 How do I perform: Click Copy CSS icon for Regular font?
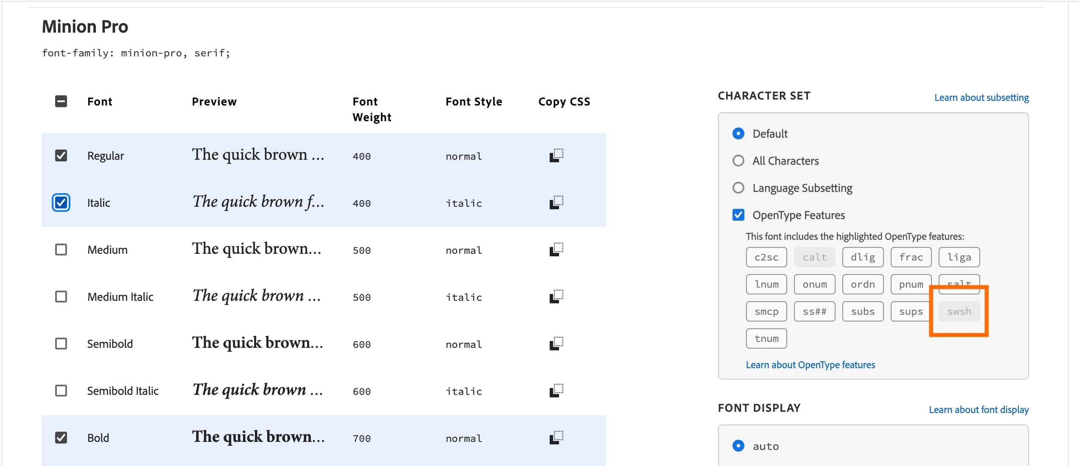tap(556, 155)
